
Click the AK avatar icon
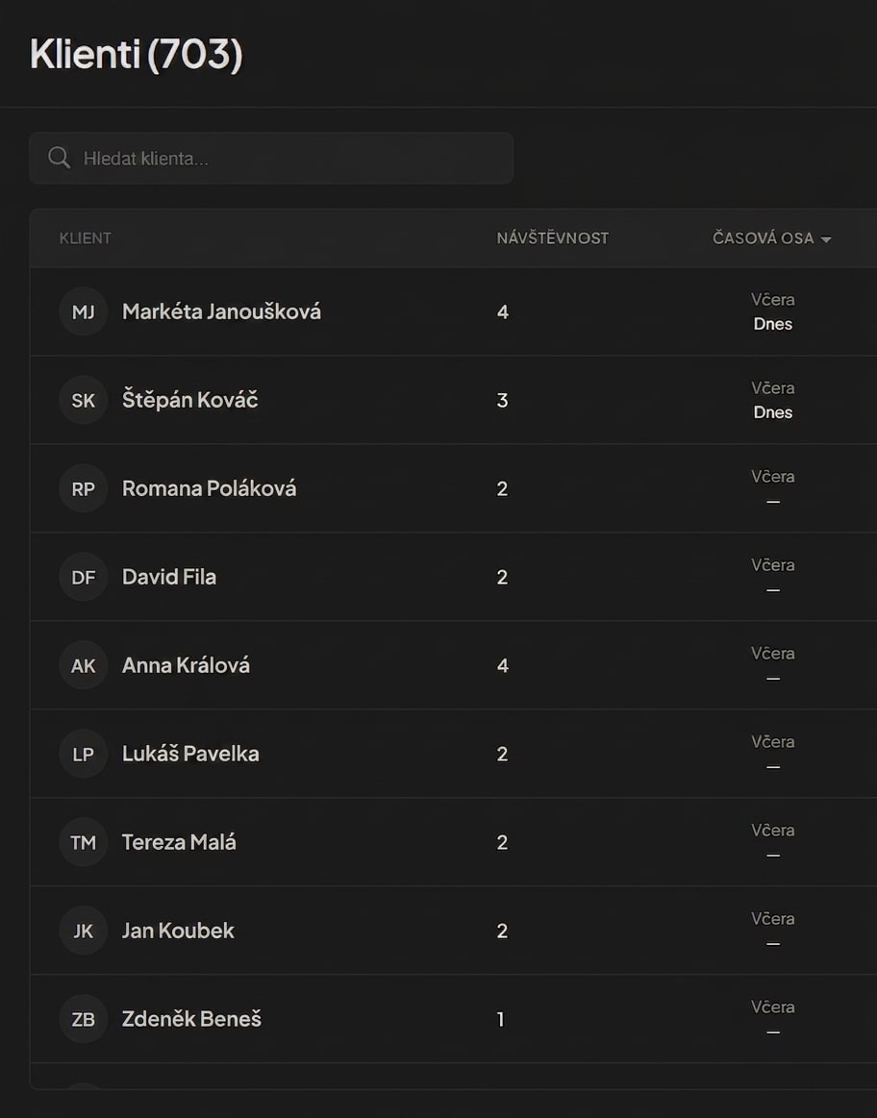point(83,665)
